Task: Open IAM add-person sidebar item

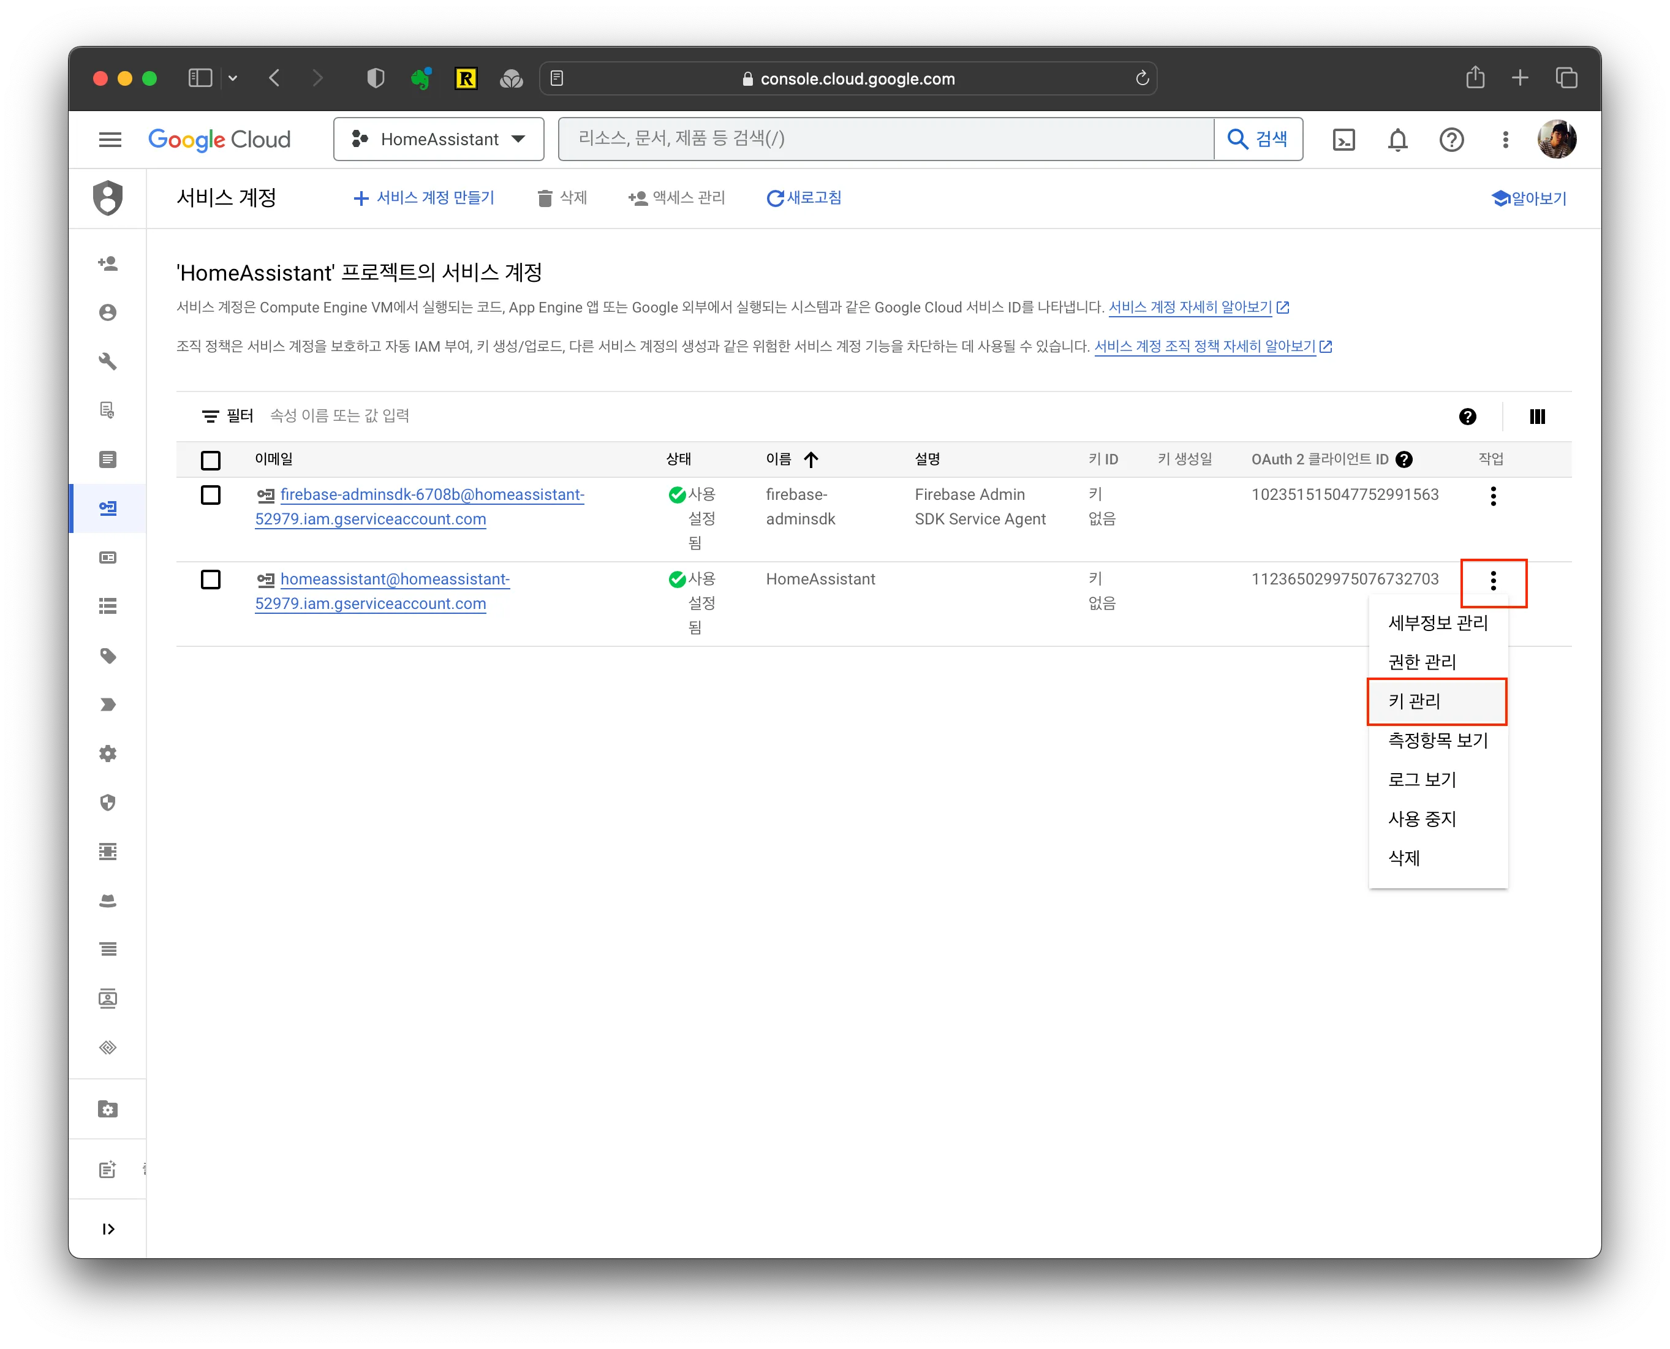Action: (x=108, y=263)
